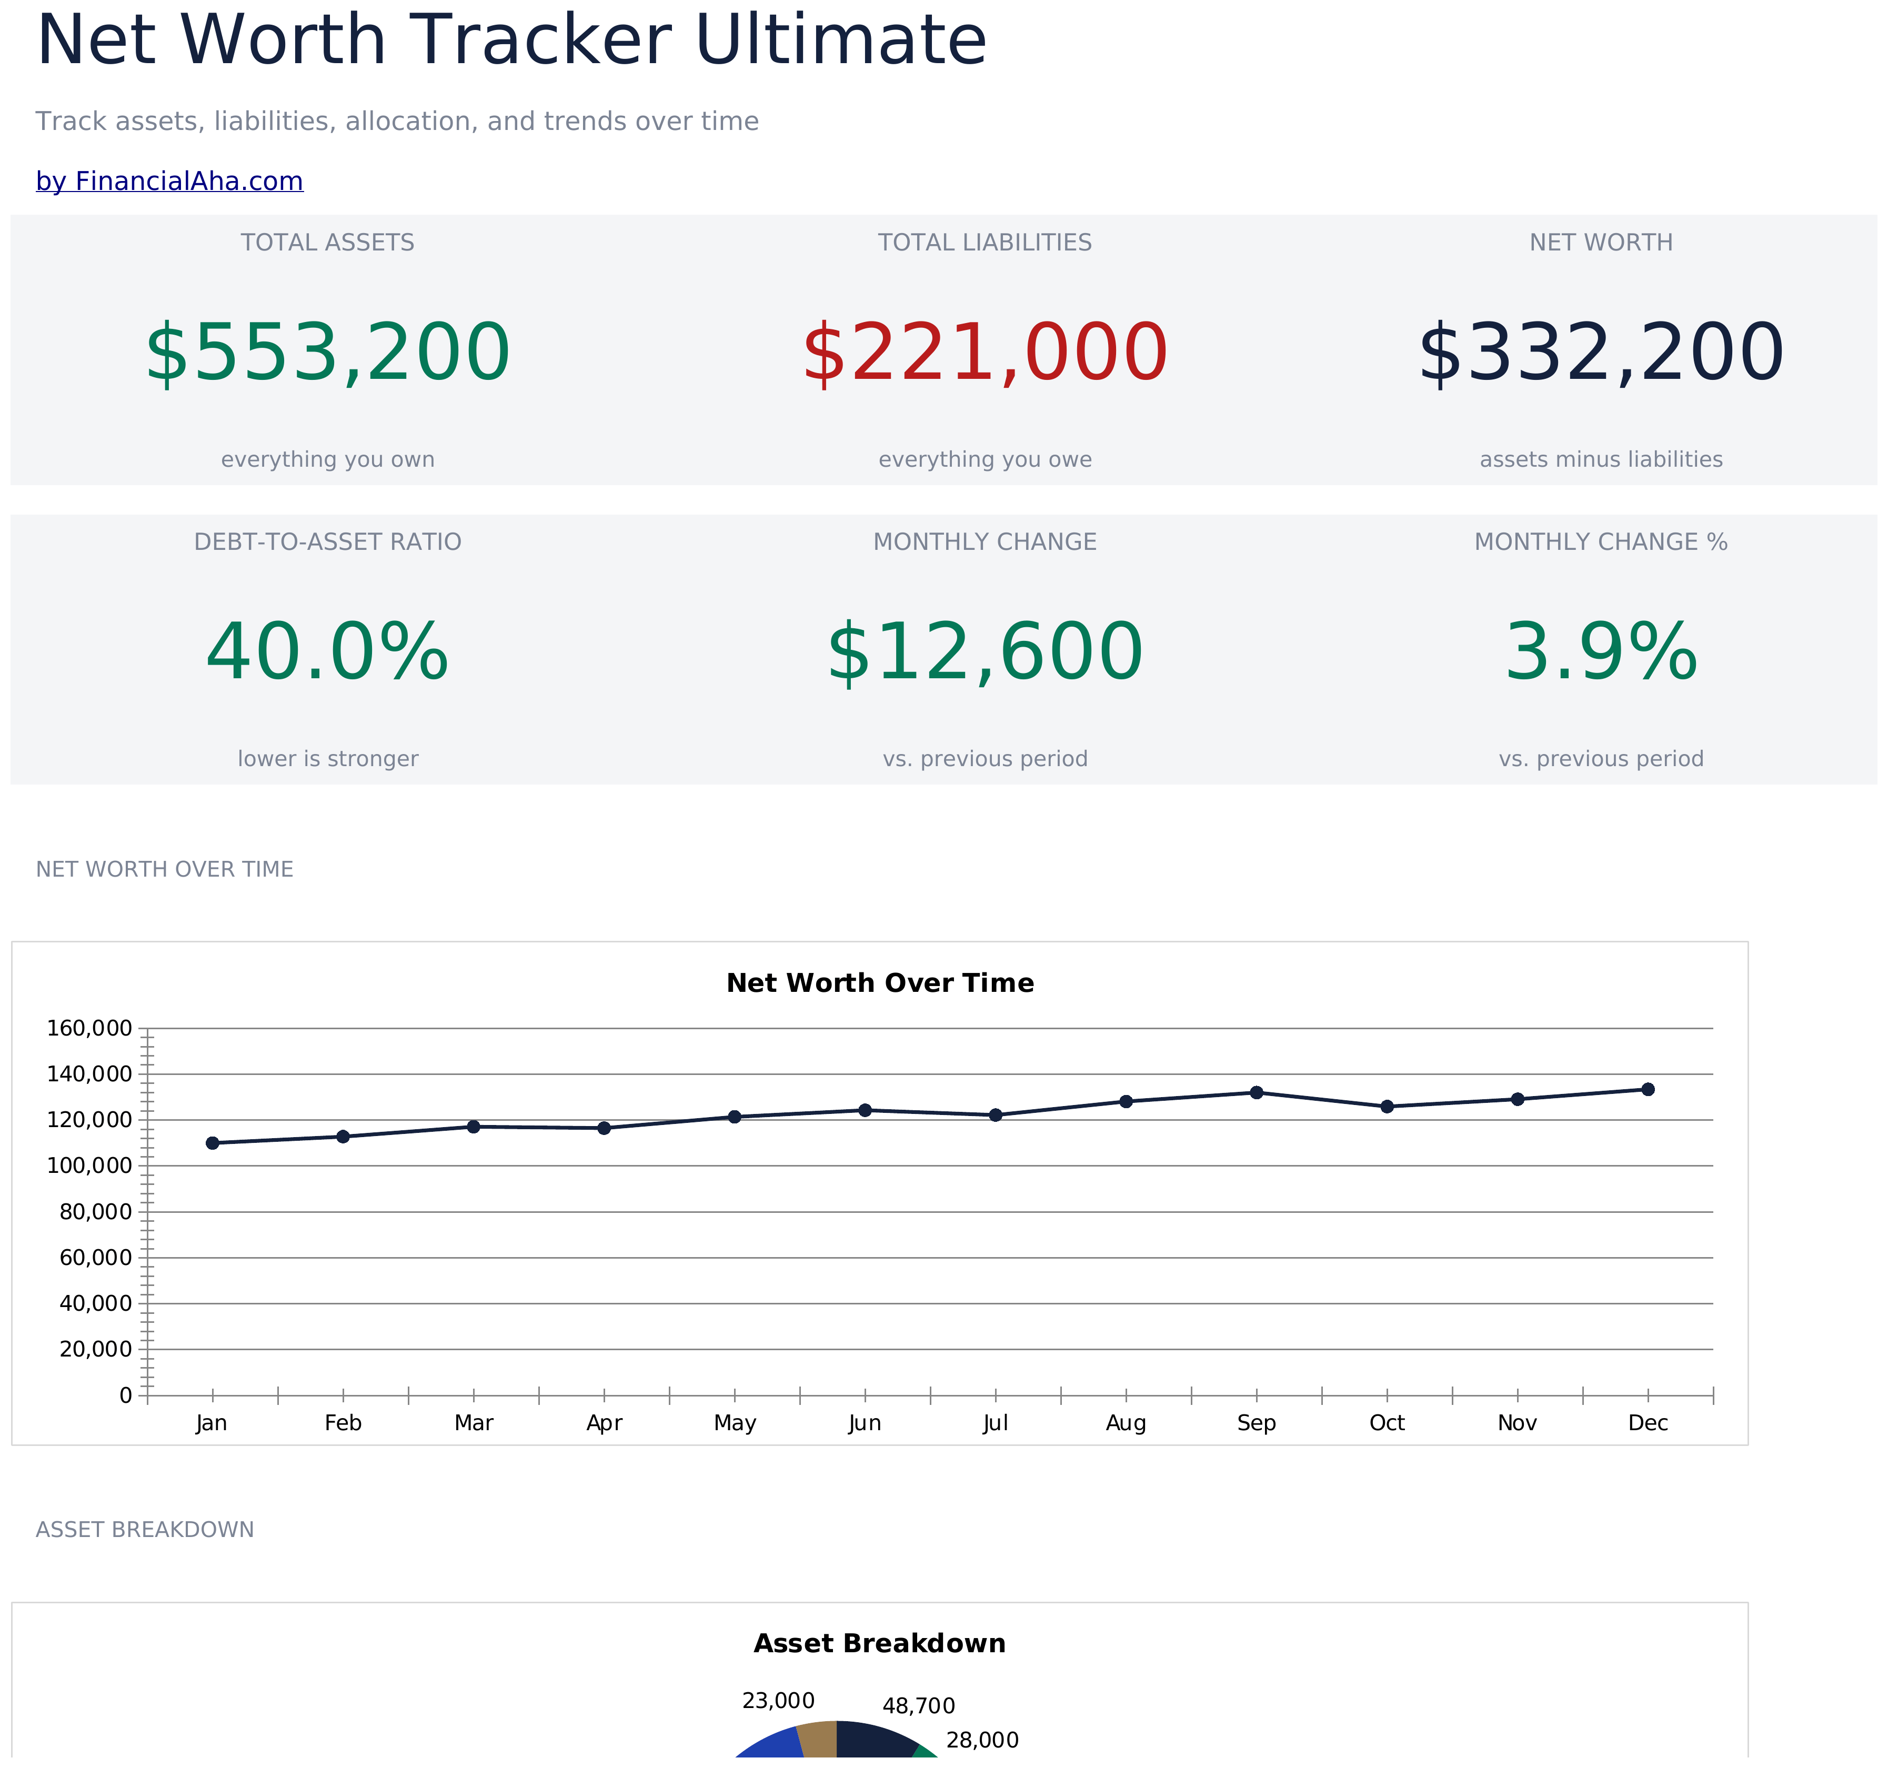Click the Apr data point on line chart

tap(604, 1129)
